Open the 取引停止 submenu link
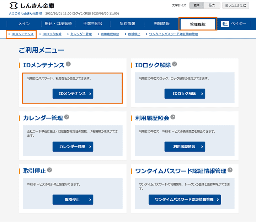 pyautogui.click(x=134, y=34)
